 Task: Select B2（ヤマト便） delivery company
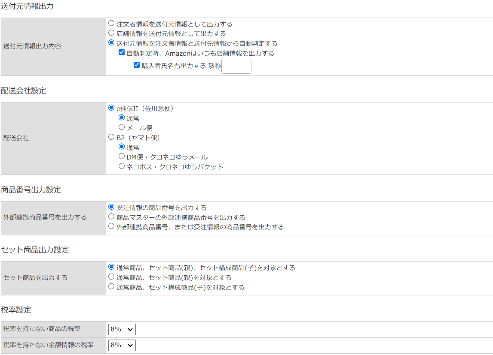coord(112,137)
